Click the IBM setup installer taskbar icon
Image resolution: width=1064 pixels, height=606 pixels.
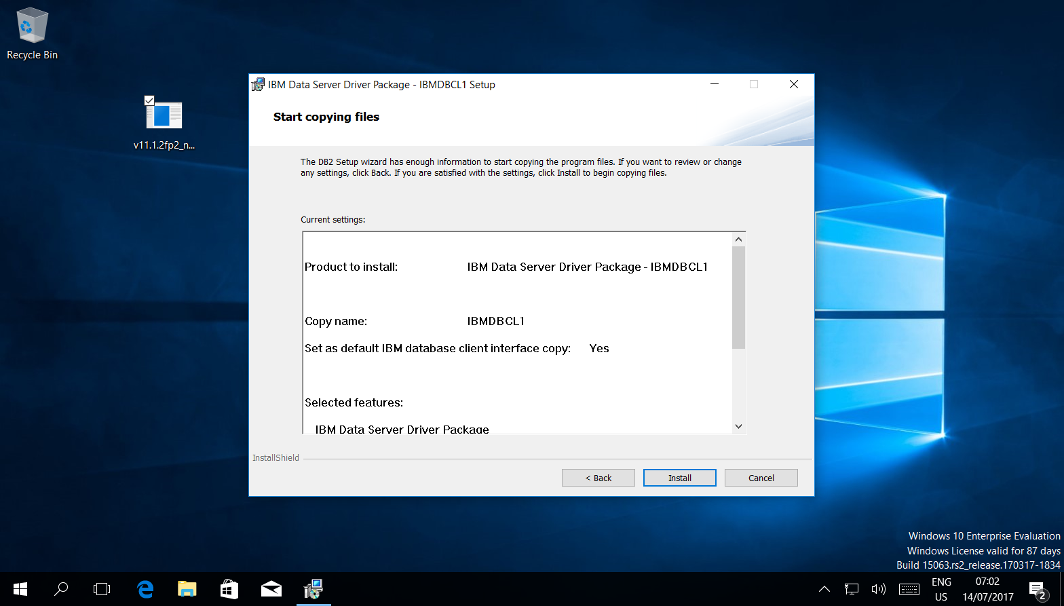coord(313,589)
